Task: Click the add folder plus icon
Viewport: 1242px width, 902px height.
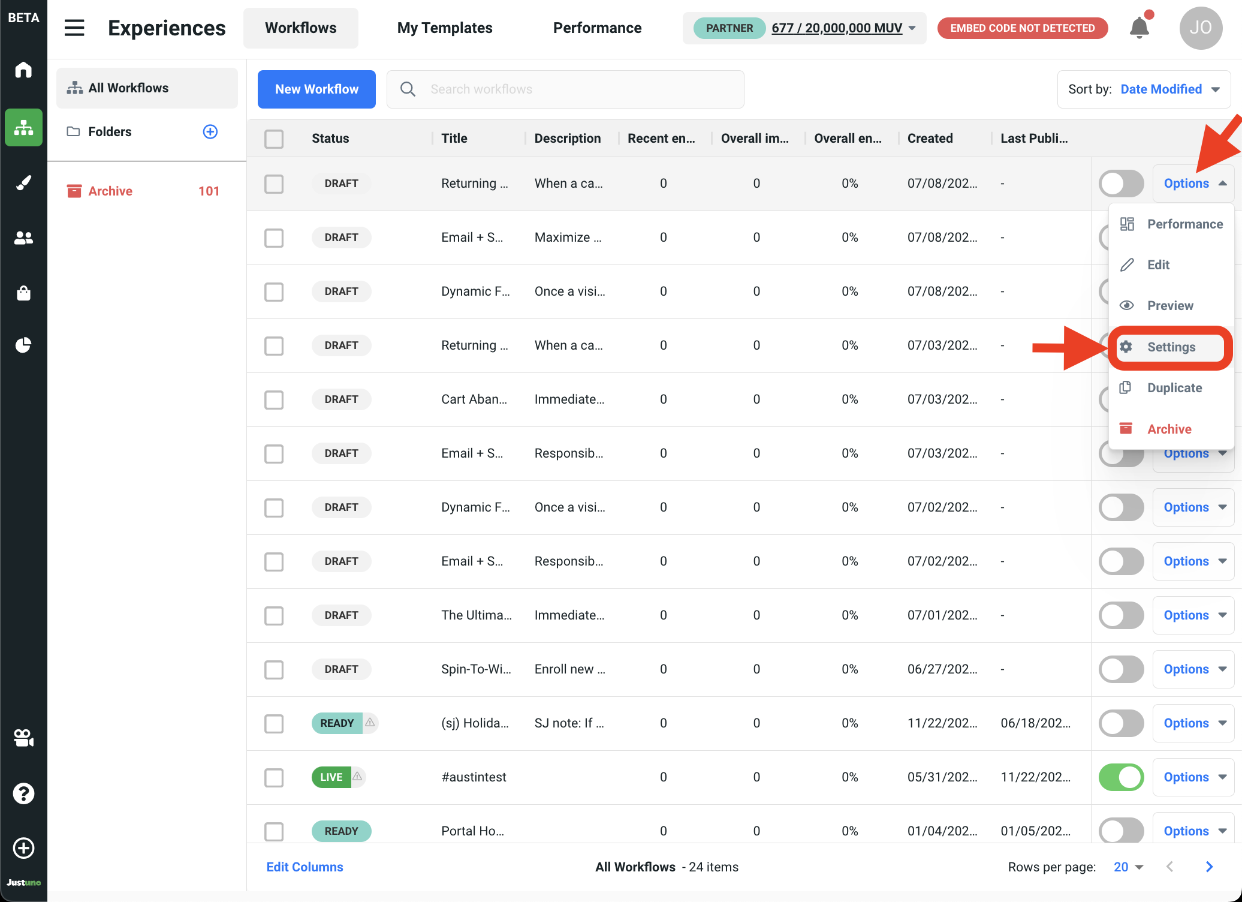Action: point(210,131)
